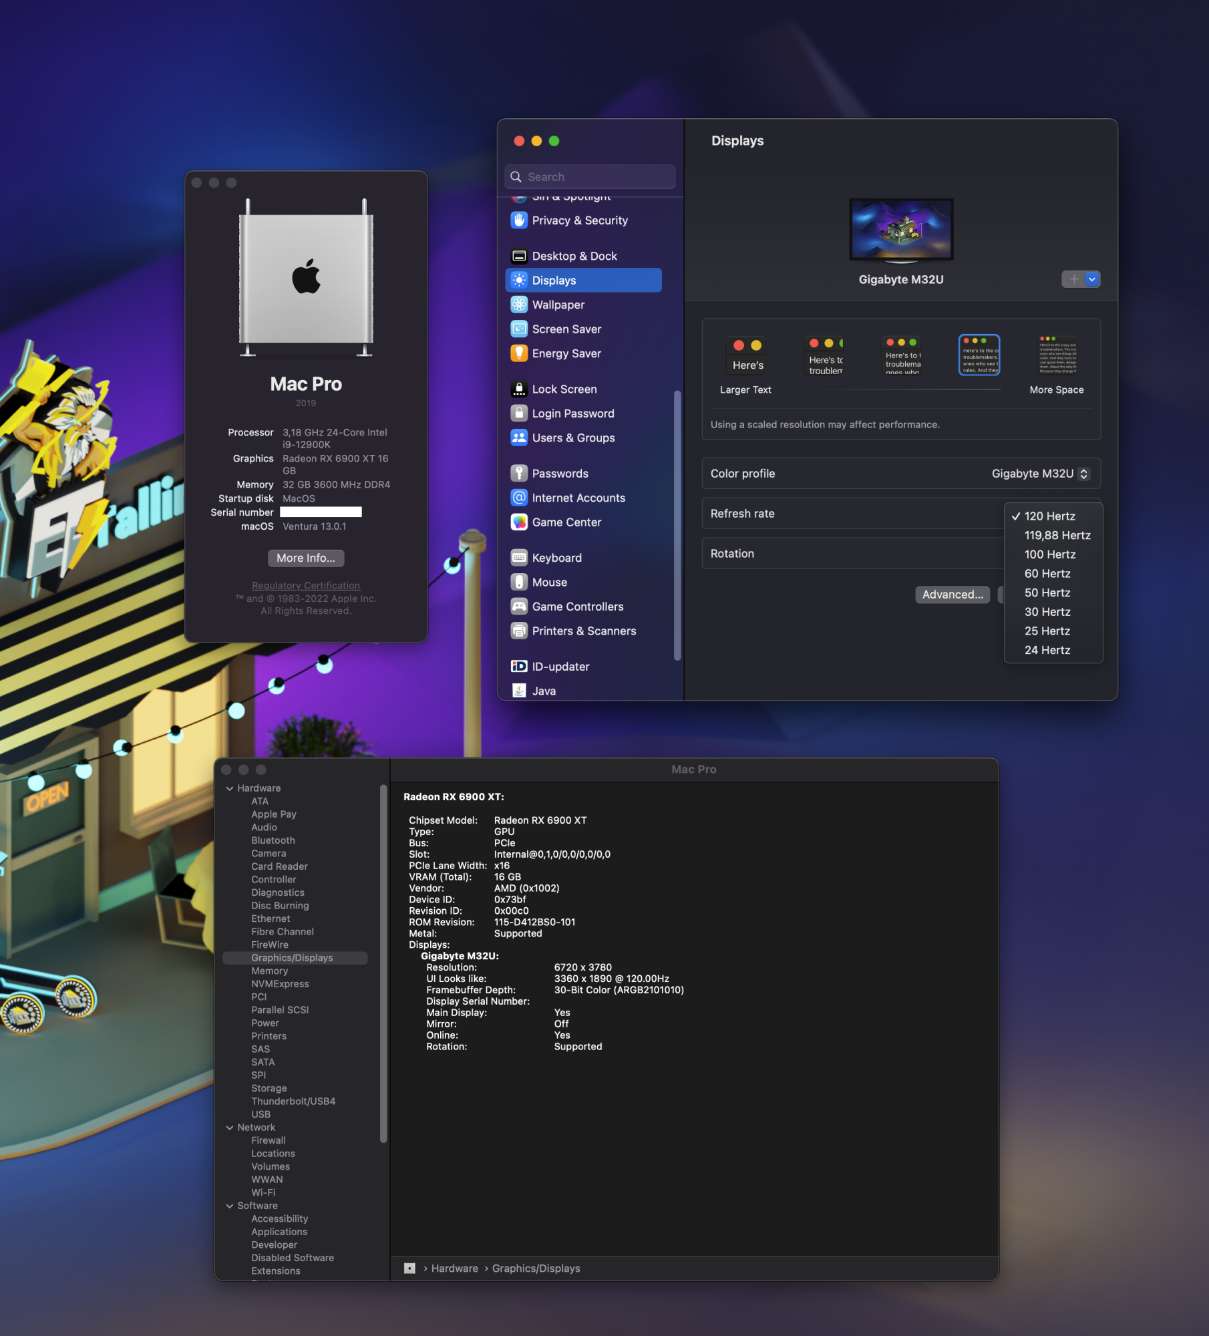This screenshot has height=1336, width=1209.
Task: Click Graphics/Displays in the path bar
Action: (x=536, y=1269)
